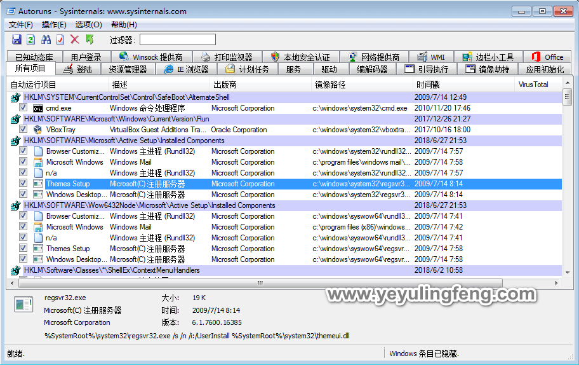The width and height of the screenshot is (579, 365).
Task: Toggle checkbox of highlighted Themes Setup entry
Action: (x=23, y=183)
